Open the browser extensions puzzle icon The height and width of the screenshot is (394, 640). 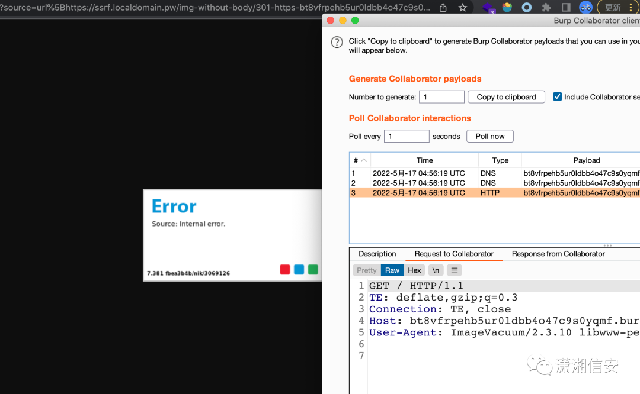546,7
